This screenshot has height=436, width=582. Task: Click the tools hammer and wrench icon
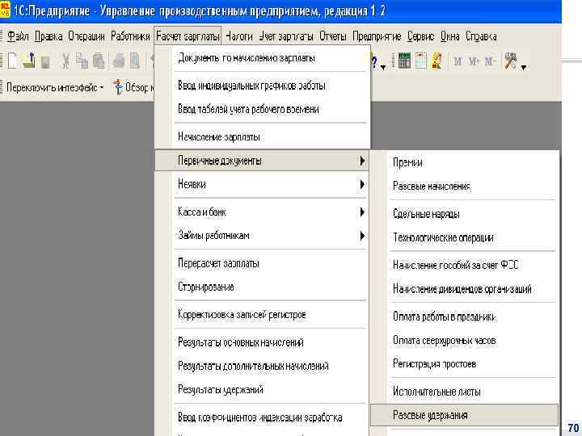511,61
